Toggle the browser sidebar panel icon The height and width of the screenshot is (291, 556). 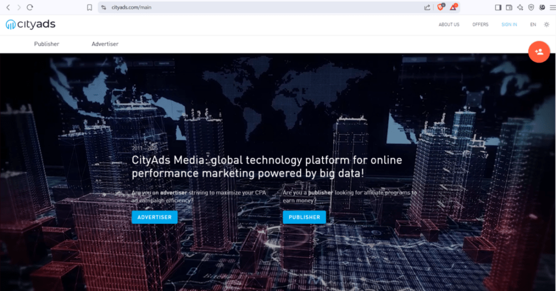point(498,7)
